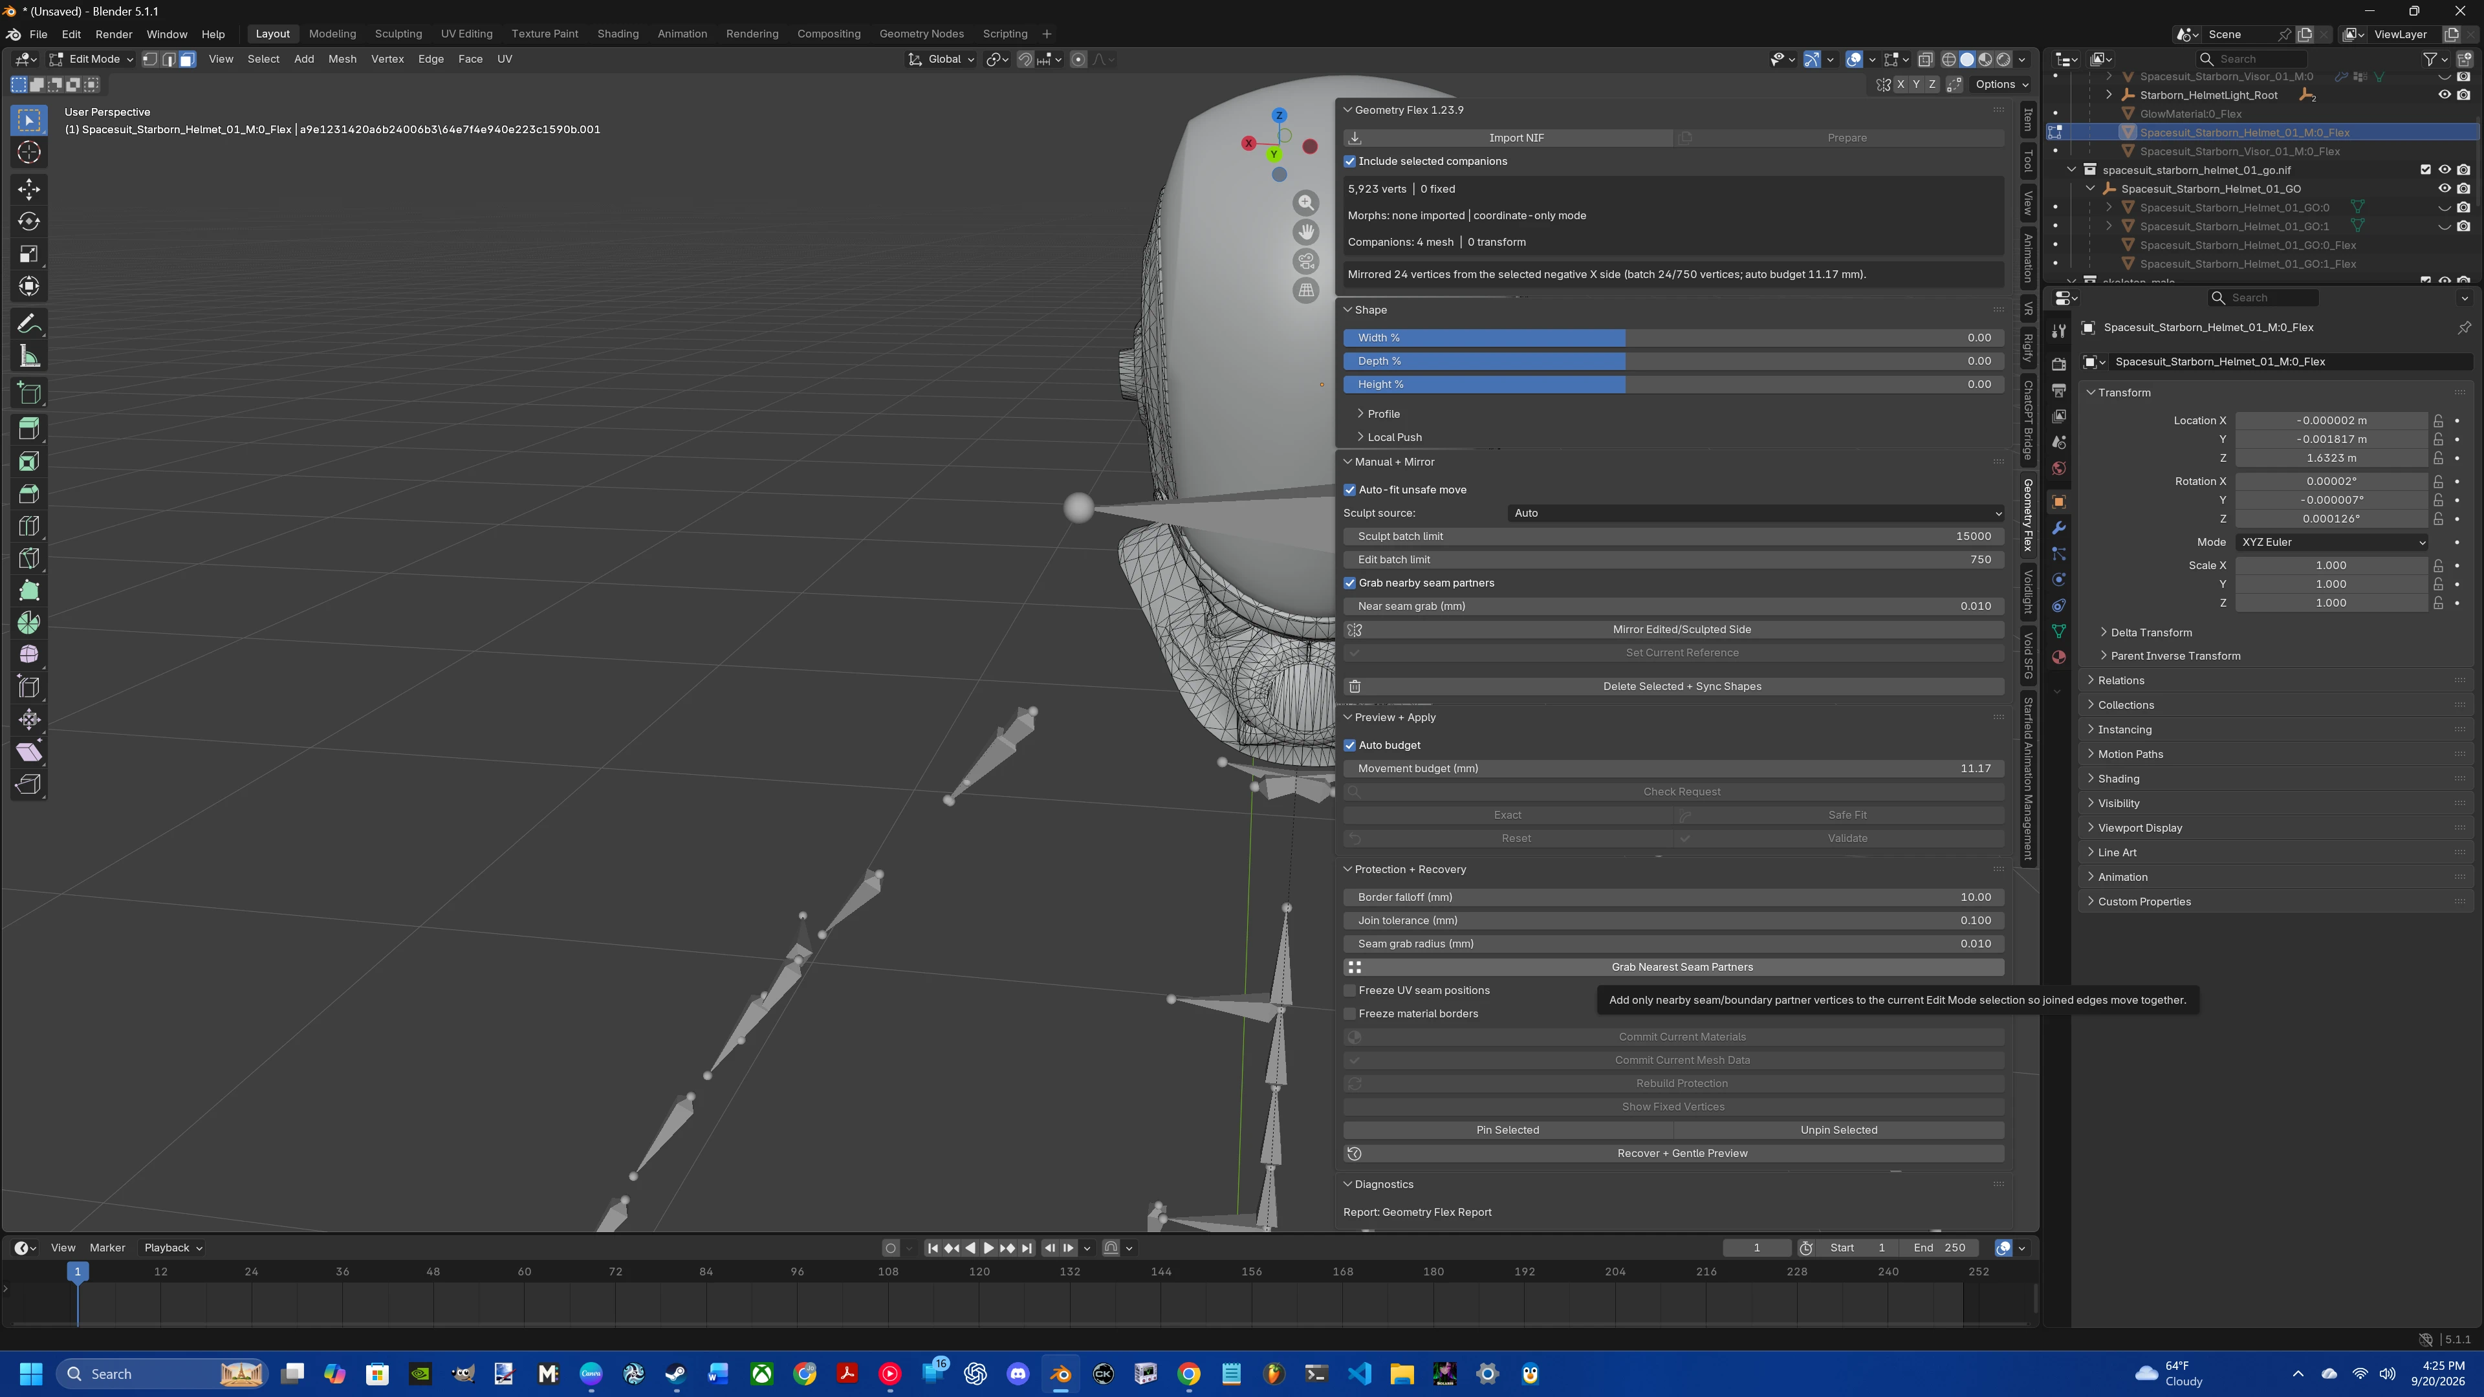Click the Width % slider
The width and height of the screenshot is (2484, 1397).
[x=1674, y=338]
